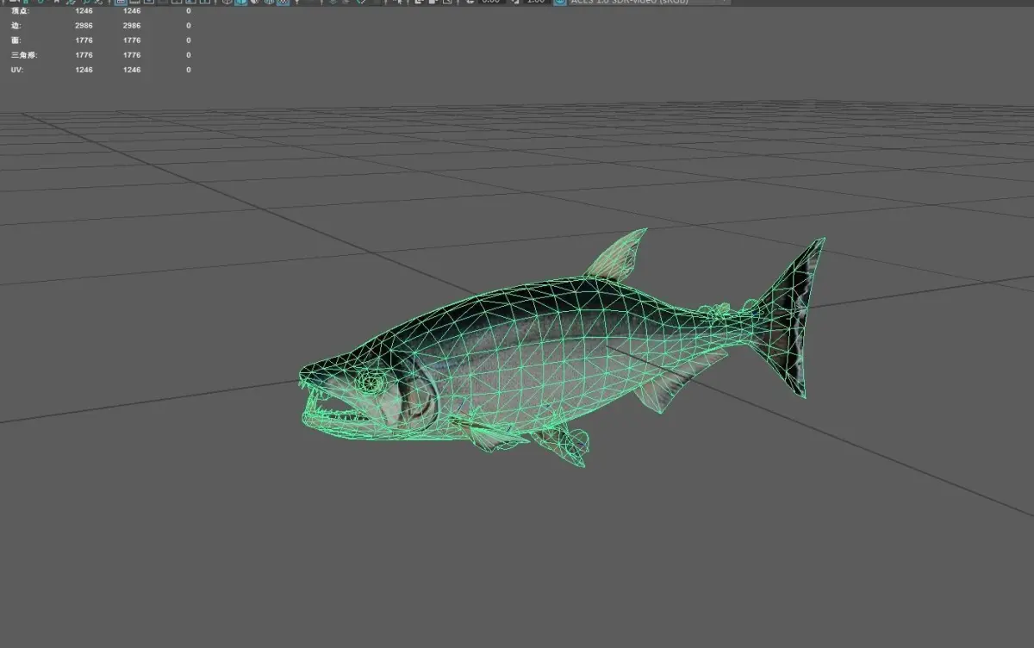Click the 面: label in the poly count HUD

(x=16, y=40)
